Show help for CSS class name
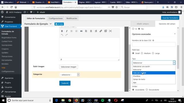Screen dimensions: 184x103 (153, 40)
